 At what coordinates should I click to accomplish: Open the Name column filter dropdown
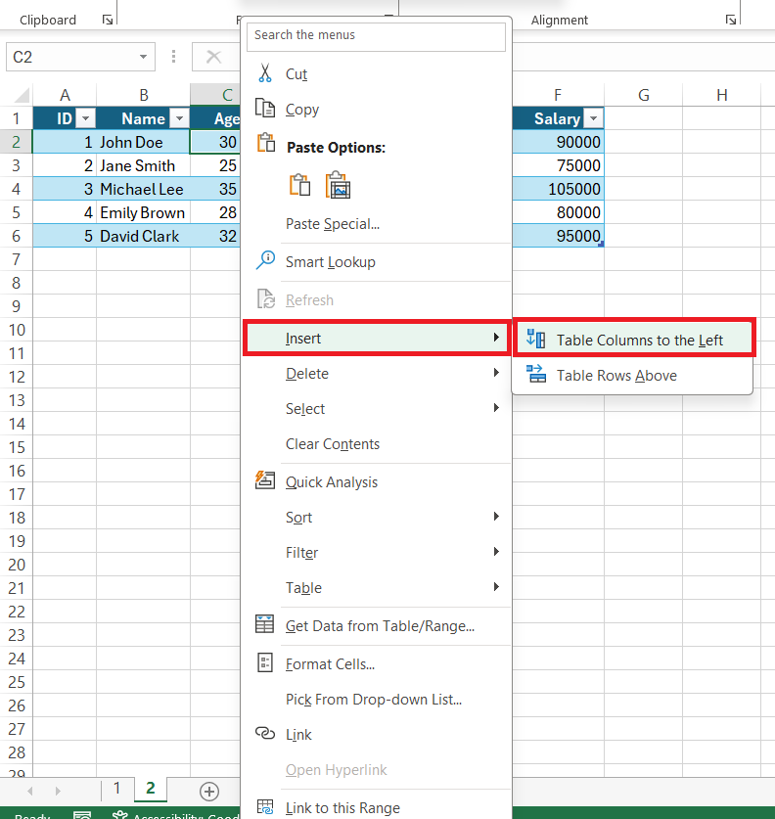(178, 118)
